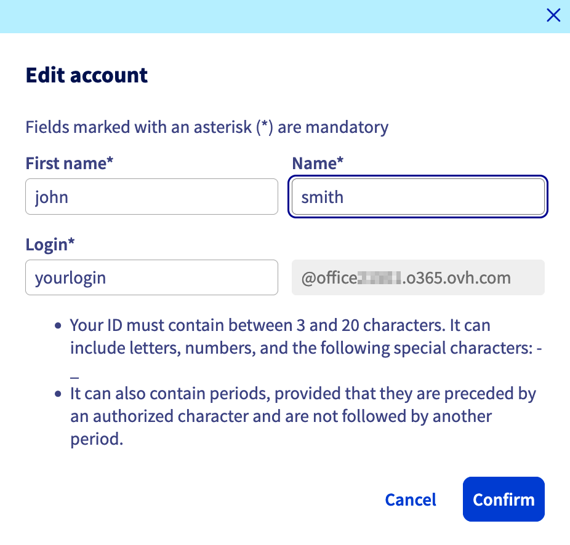Click the First name label

(x=70, y=164)
